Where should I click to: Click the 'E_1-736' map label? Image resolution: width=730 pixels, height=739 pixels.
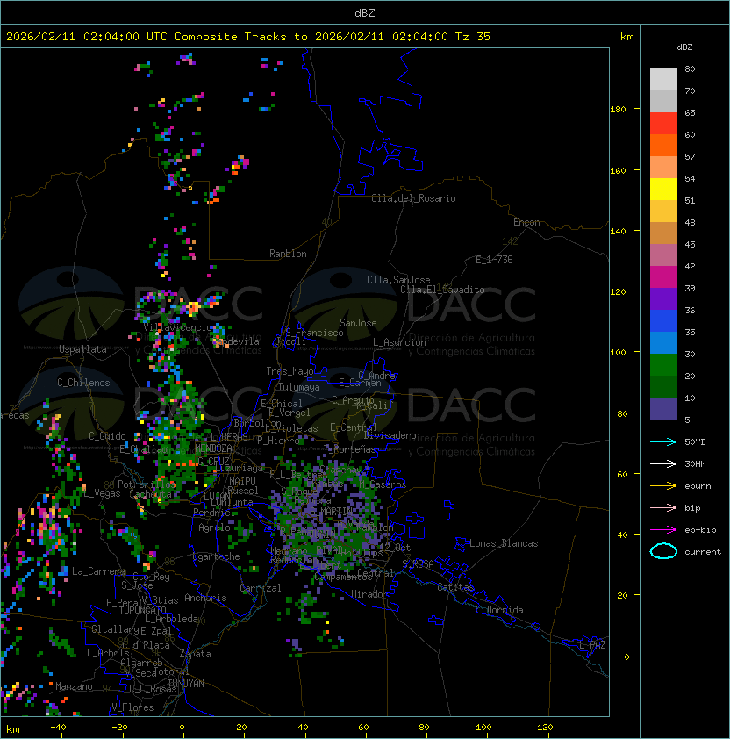pyautogui.click(x=494, y=260)
